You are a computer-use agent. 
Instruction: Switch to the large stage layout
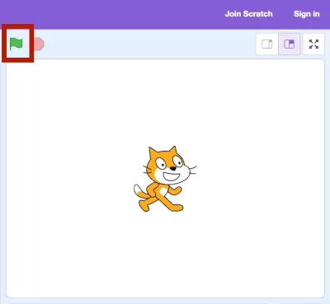click(289, 44)
